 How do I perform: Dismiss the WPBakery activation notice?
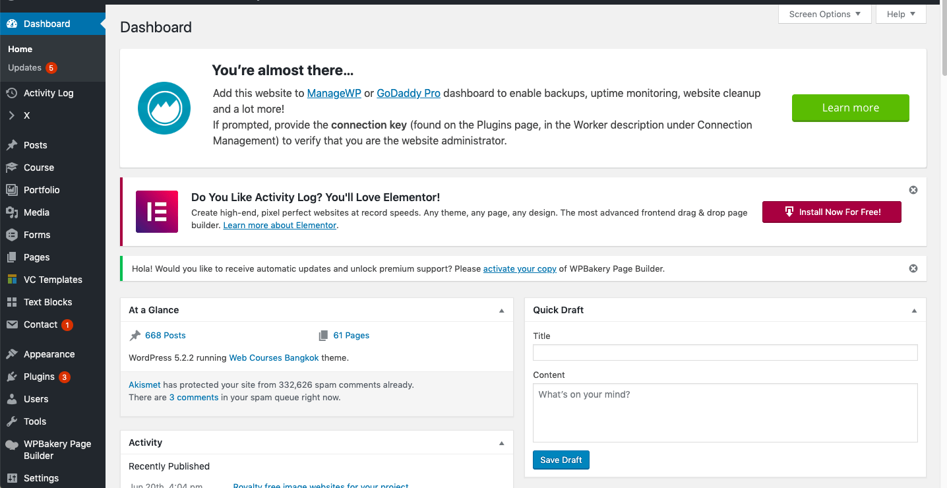click(x=913, y=268)
